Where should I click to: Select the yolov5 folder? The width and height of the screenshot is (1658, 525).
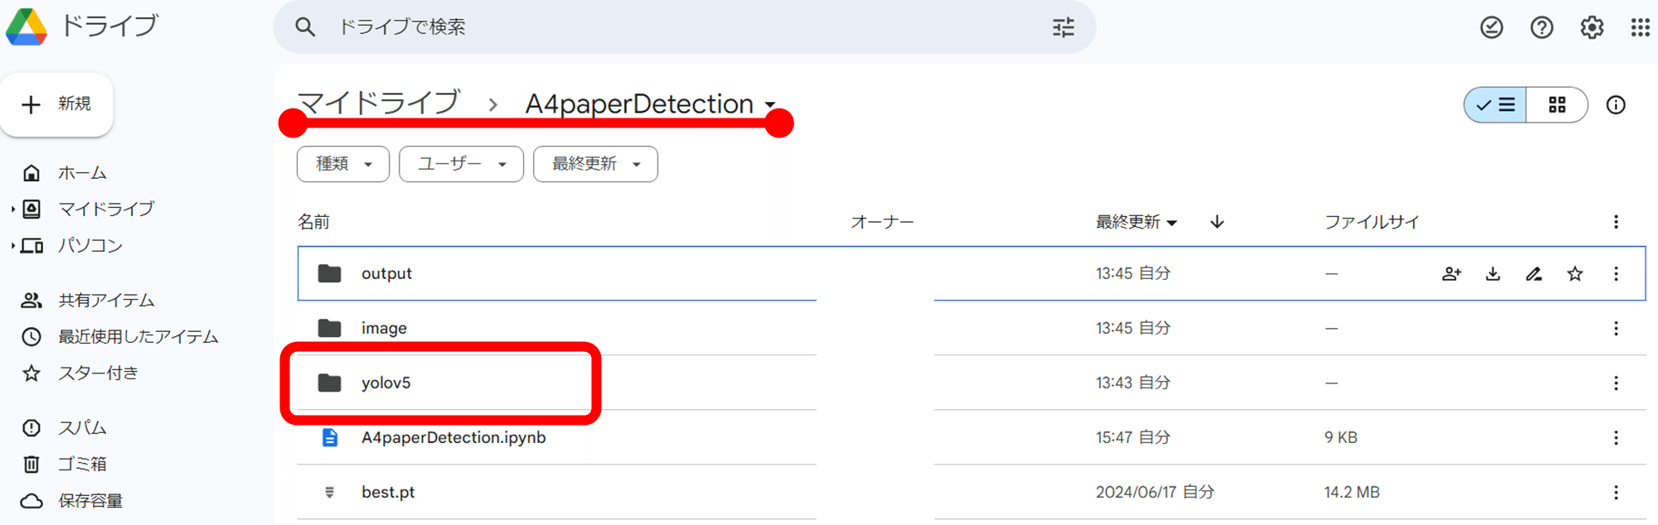(x=386, y=383)
